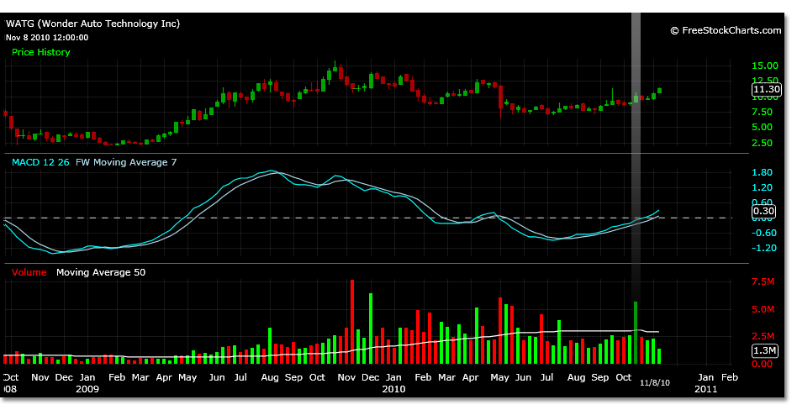
Task: Click the 11/8/10 date marker on time axis
Action: pyautogui.click(x=653, y=382)
